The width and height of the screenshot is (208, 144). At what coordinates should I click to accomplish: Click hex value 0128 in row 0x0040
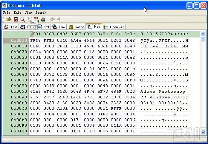(116, 63)
